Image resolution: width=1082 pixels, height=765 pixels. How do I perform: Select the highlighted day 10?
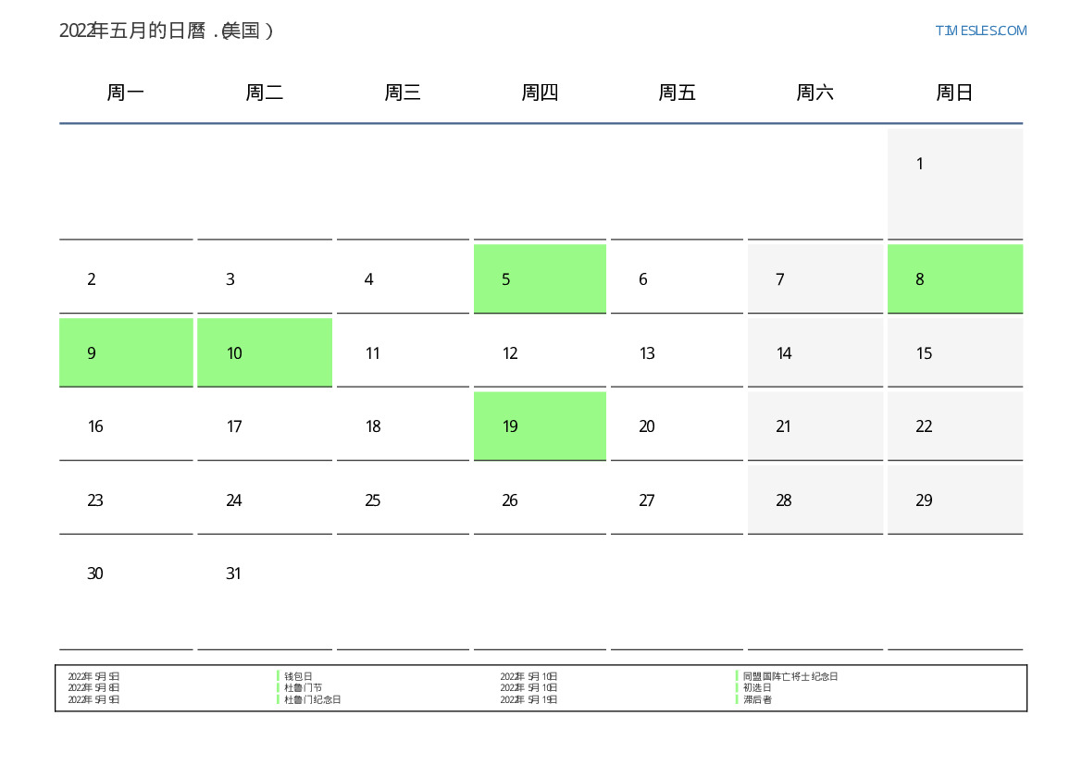264,352
